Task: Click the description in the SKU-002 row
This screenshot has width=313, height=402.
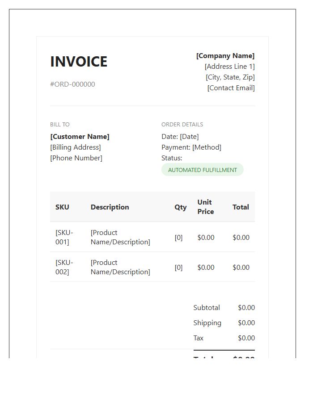Action: click(x=120, y=267)
